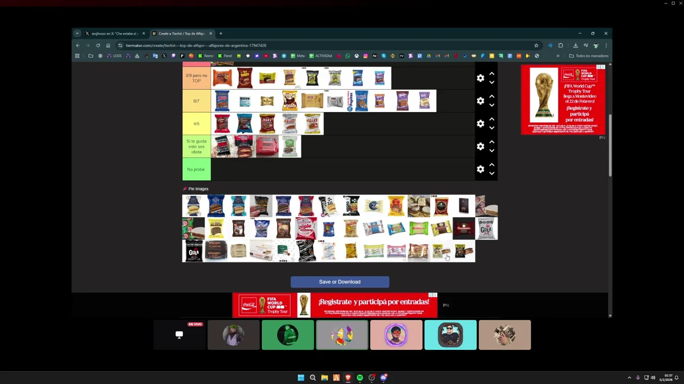Viewport: 684px width, 384px height.
Task: Click the 6/7 tier label
Action: [196, 101]
